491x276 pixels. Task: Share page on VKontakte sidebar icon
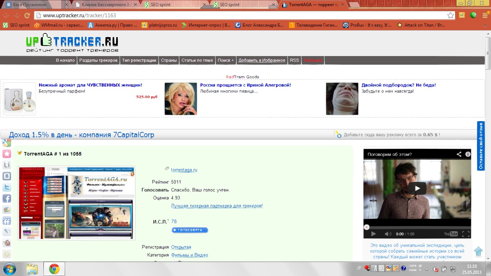[6, 176]
